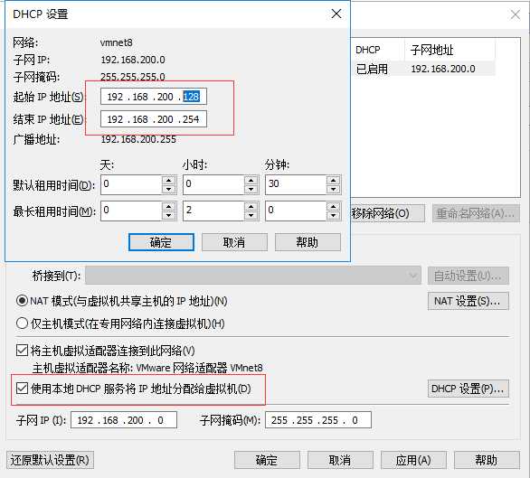Click the bottom 取消 button of network editor
Viewport: 530px width, 478px height.
(x=340, y=460)
